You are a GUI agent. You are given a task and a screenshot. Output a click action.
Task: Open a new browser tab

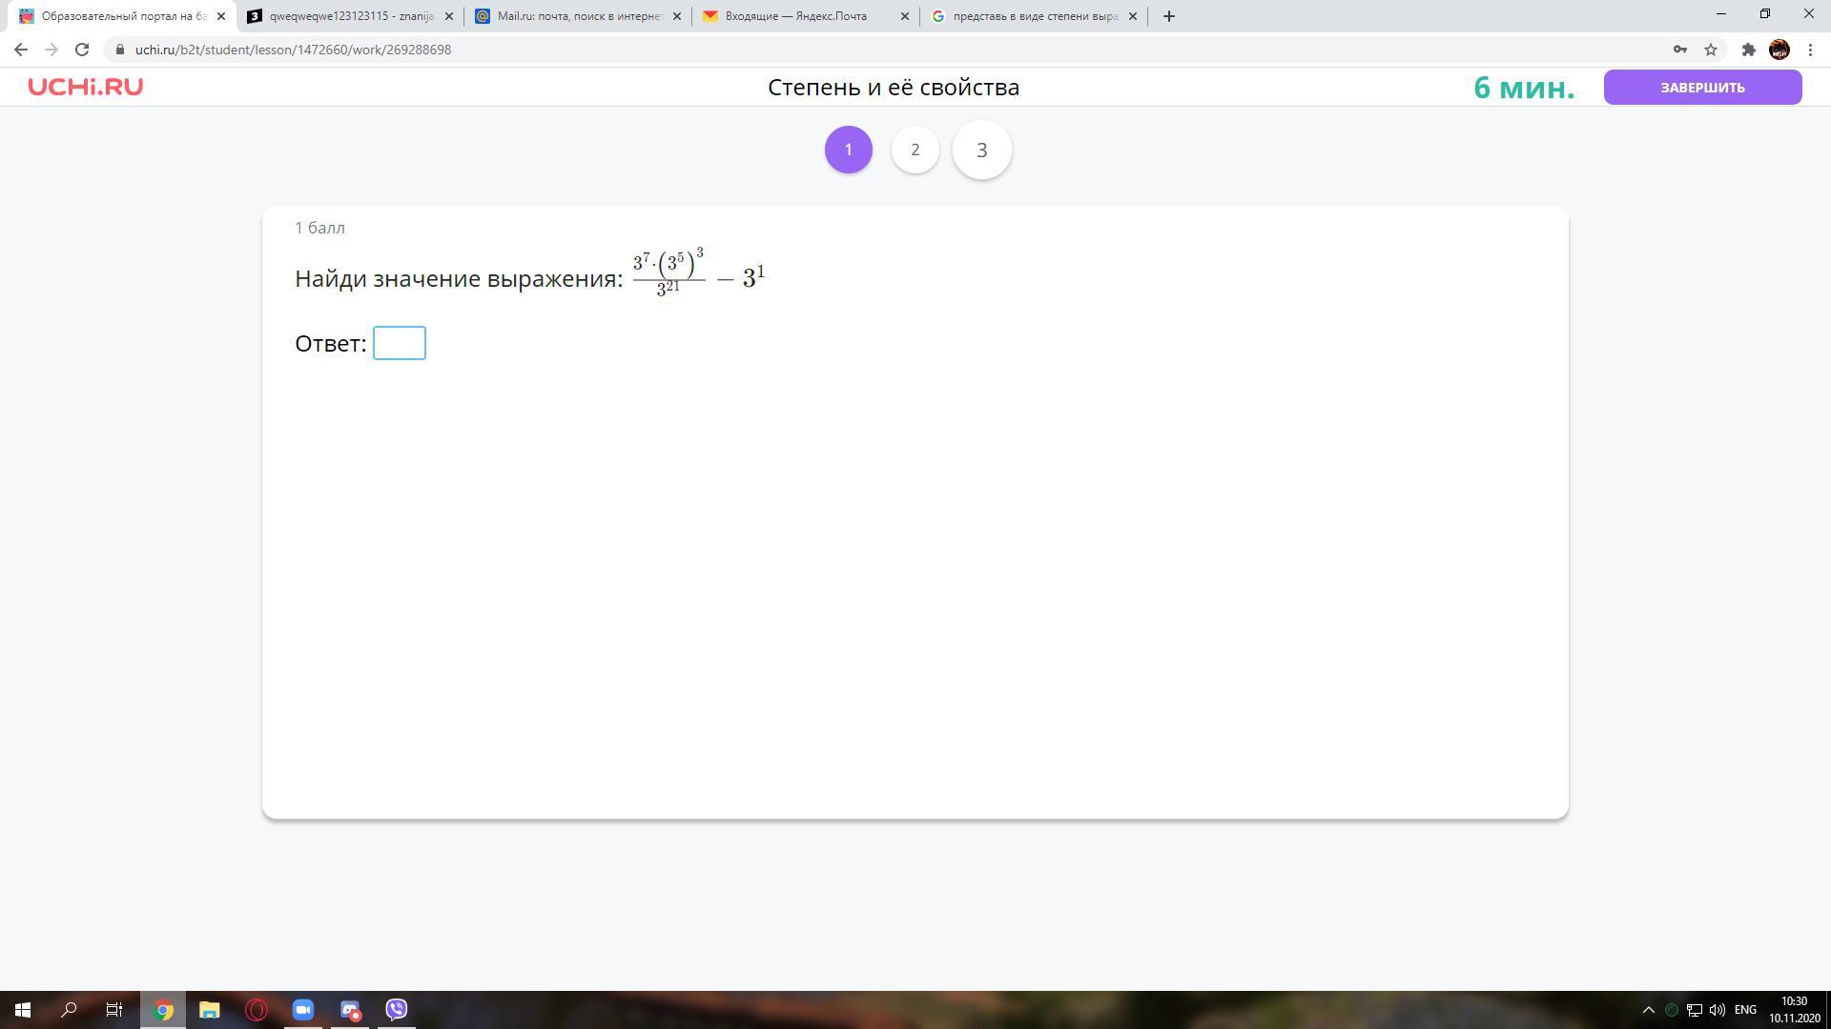coord(1169,16)
